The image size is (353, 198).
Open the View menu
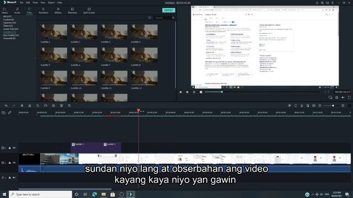click(43, 2)
